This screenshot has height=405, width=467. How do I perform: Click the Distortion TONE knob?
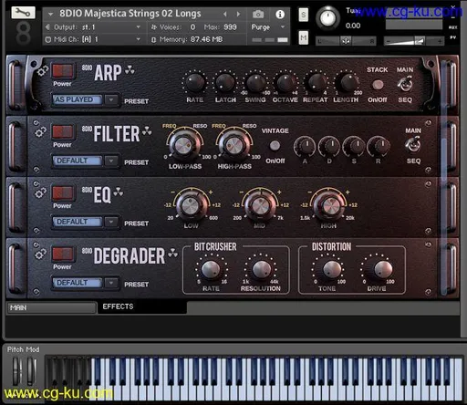(331, 269)
